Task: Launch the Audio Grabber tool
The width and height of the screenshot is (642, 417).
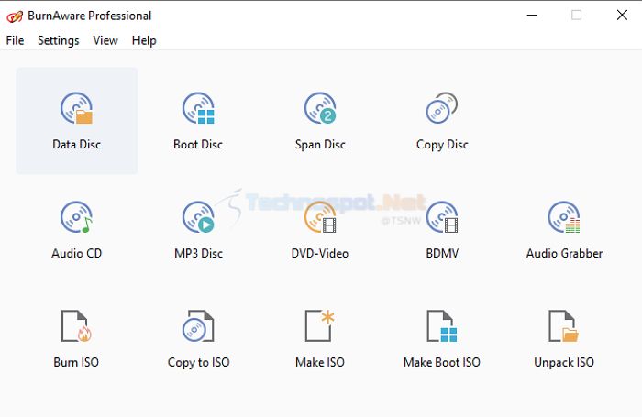Action: pyautogui.click(x=564, y=229)
